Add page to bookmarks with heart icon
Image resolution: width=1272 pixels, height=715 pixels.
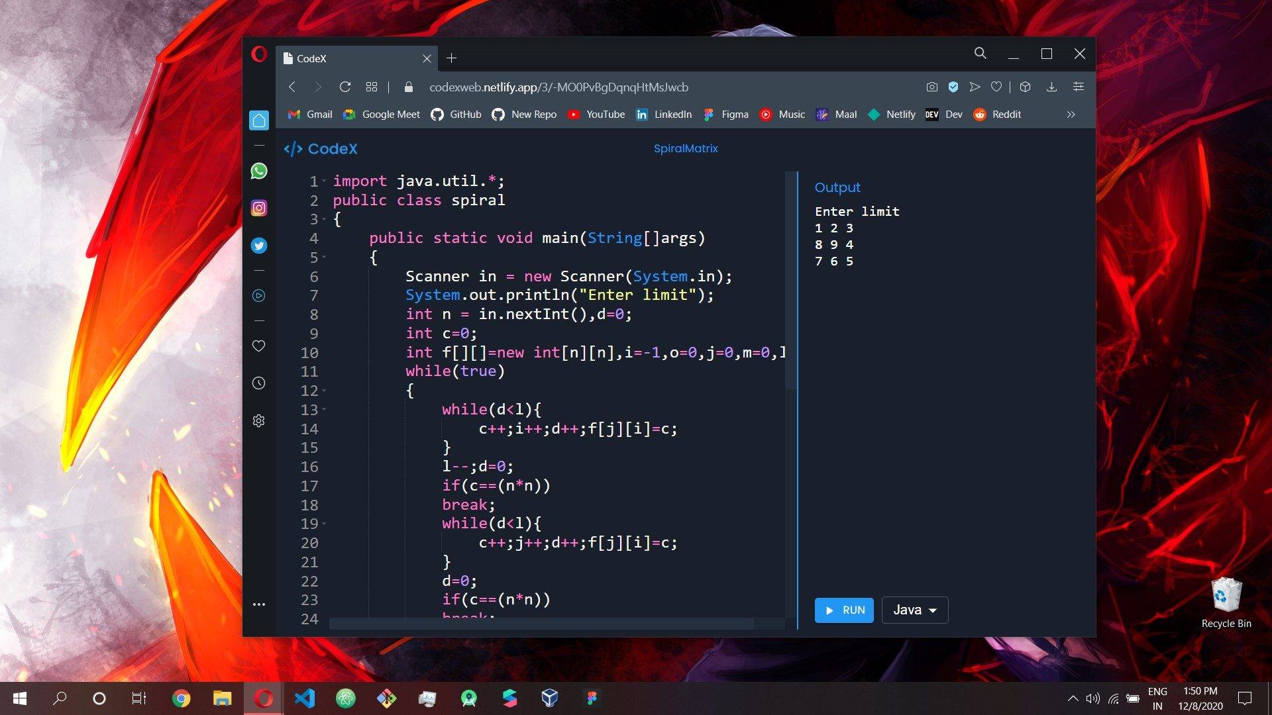[x=996, y=87]
